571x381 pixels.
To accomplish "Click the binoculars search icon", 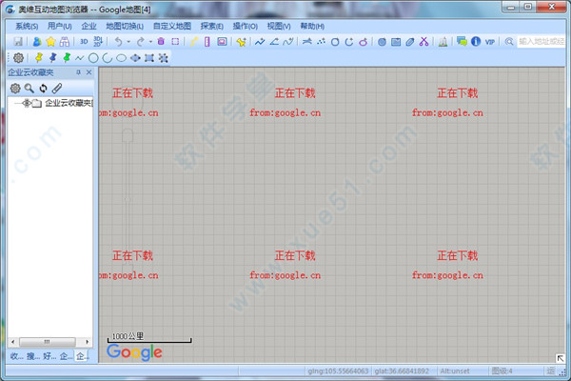I will click(x=65, y=42).
